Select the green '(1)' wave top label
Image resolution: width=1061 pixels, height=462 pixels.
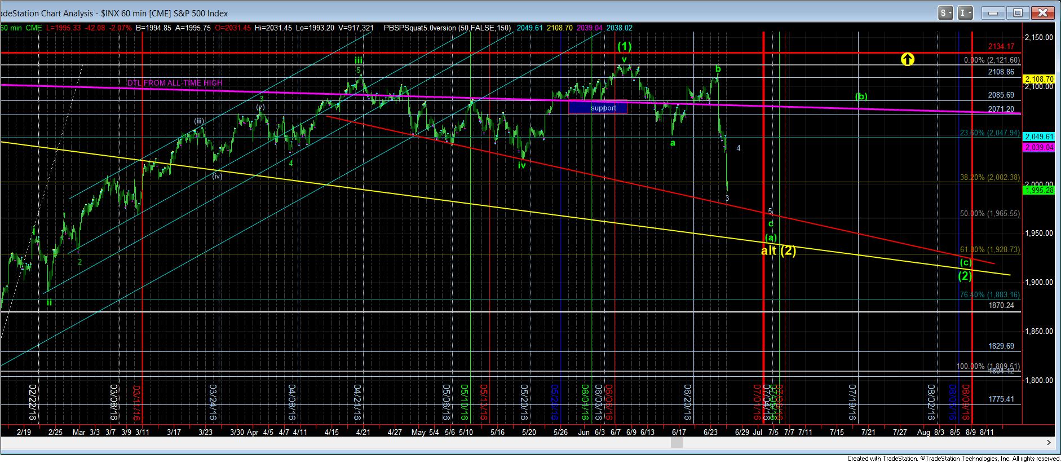[x=624, y=46]
